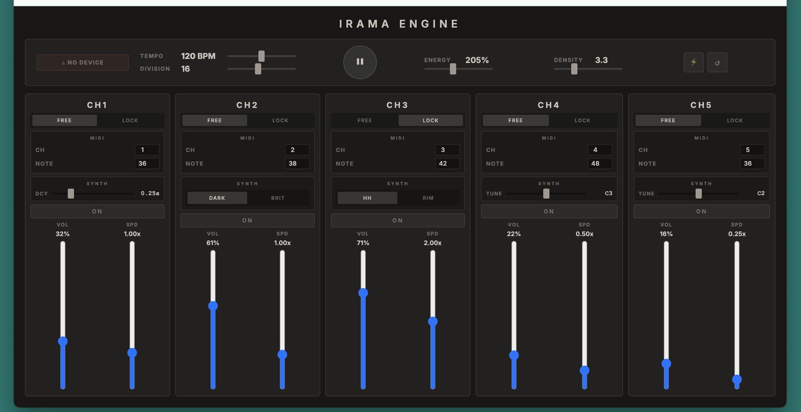Click the reset arrow icon button
The height and width of the screenshot is (412, 801).
click(x=717, y=62)
